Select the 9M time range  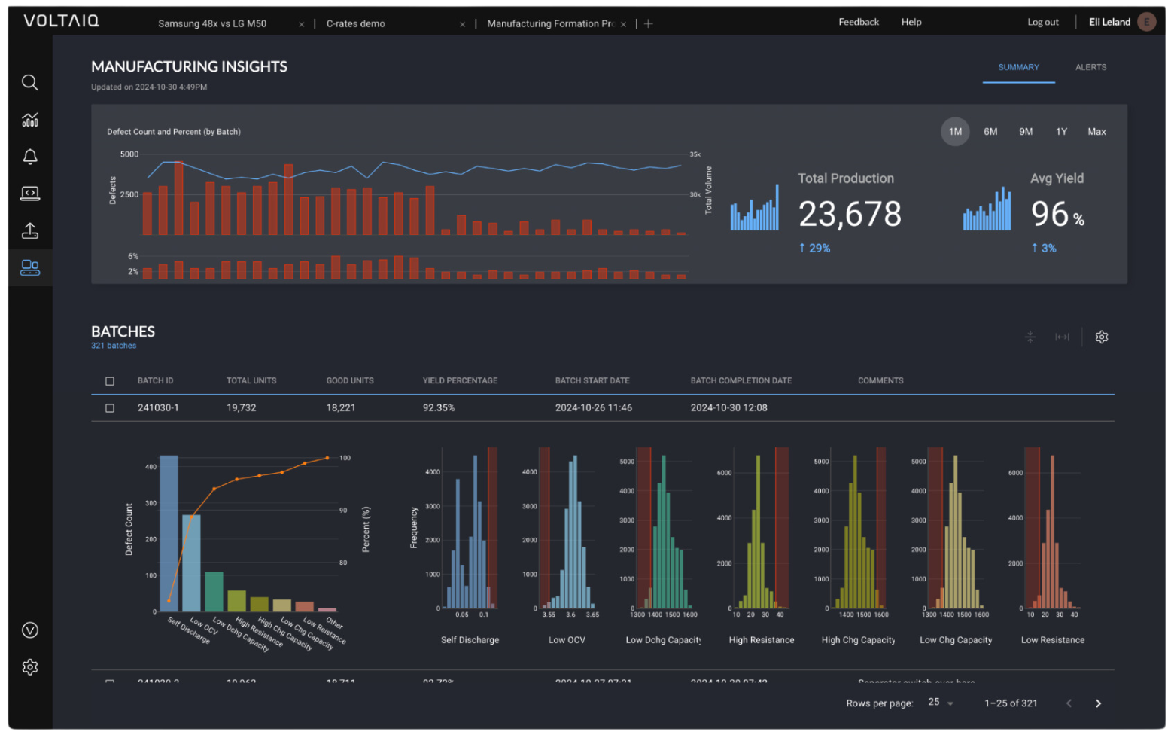pyautogui.click(x=1026, y=132)
